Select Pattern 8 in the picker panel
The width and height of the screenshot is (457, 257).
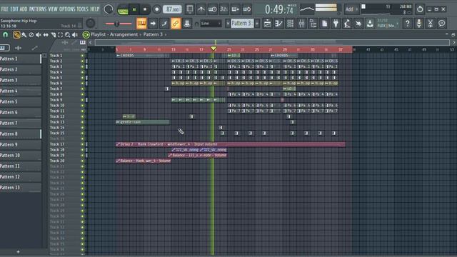[x=21, y=134]
